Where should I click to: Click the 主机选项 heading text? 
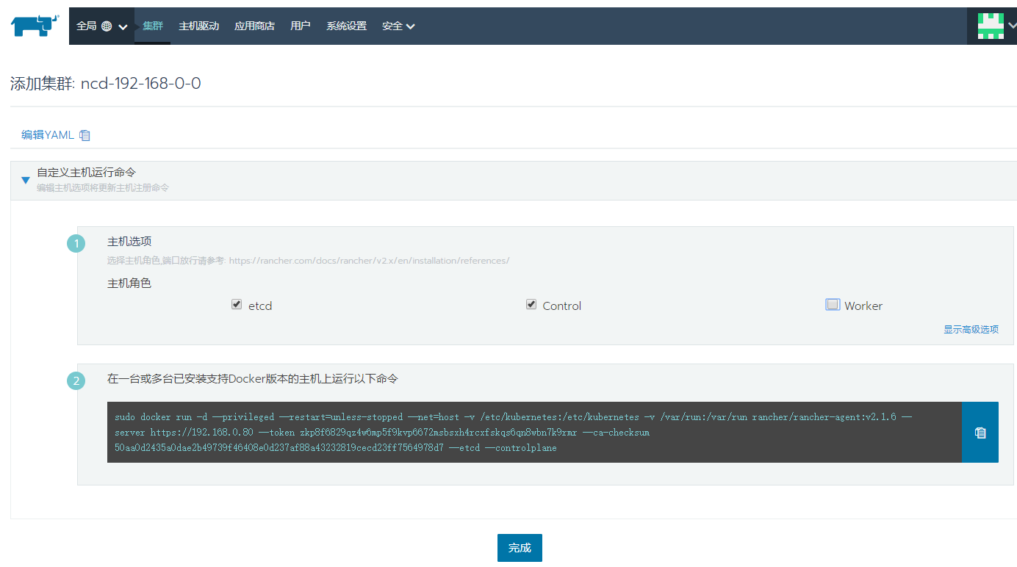129,242
